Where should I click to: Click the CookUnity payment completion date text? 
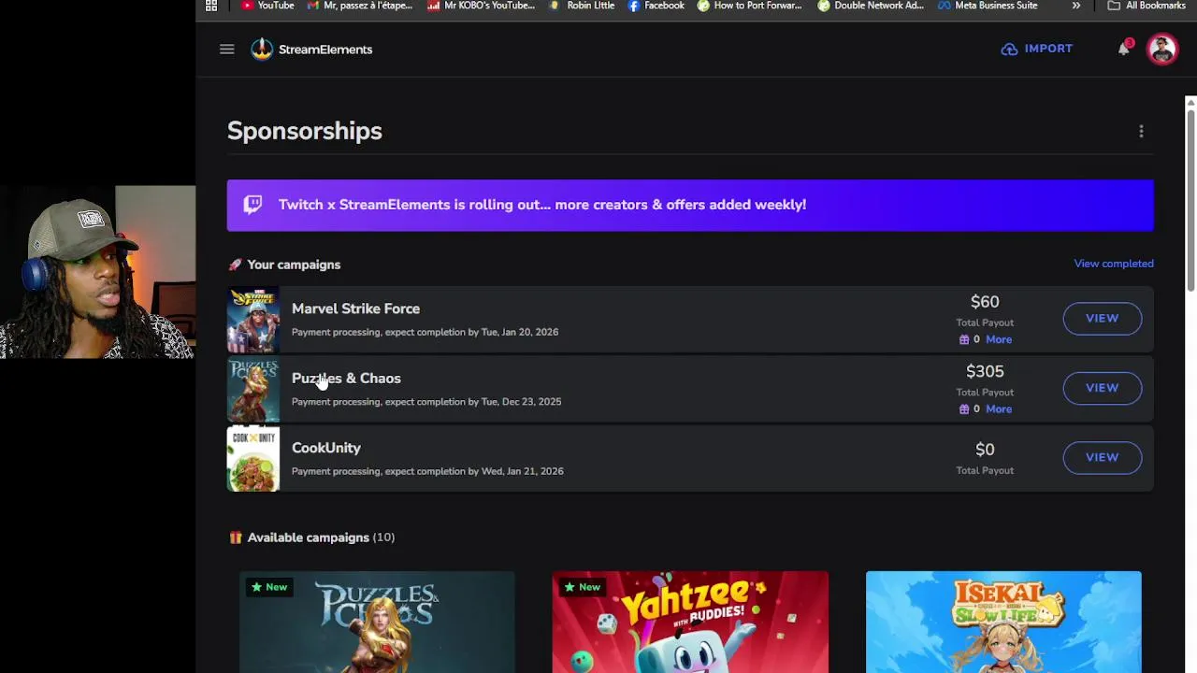pyautogui.click(x=427, y=471)
